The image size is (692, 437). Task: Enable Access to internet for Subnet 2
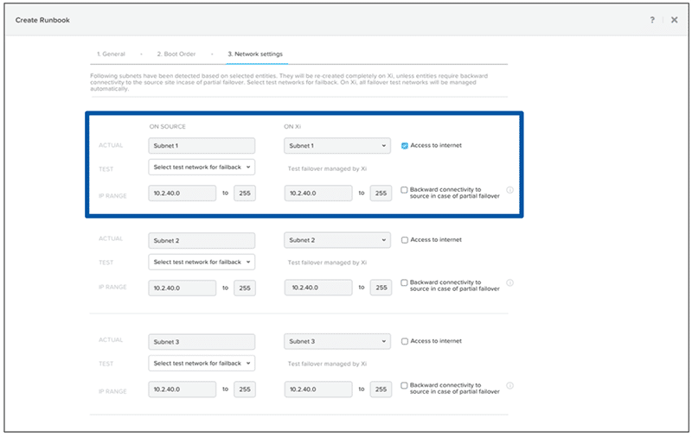(x=405, y=239)
